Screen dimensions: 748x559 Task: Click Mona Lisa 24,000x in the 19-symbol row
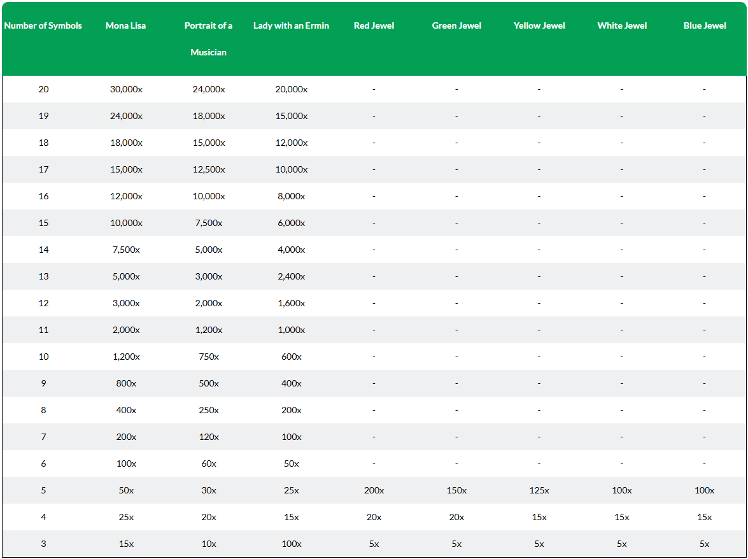click(x=126, y=116)
